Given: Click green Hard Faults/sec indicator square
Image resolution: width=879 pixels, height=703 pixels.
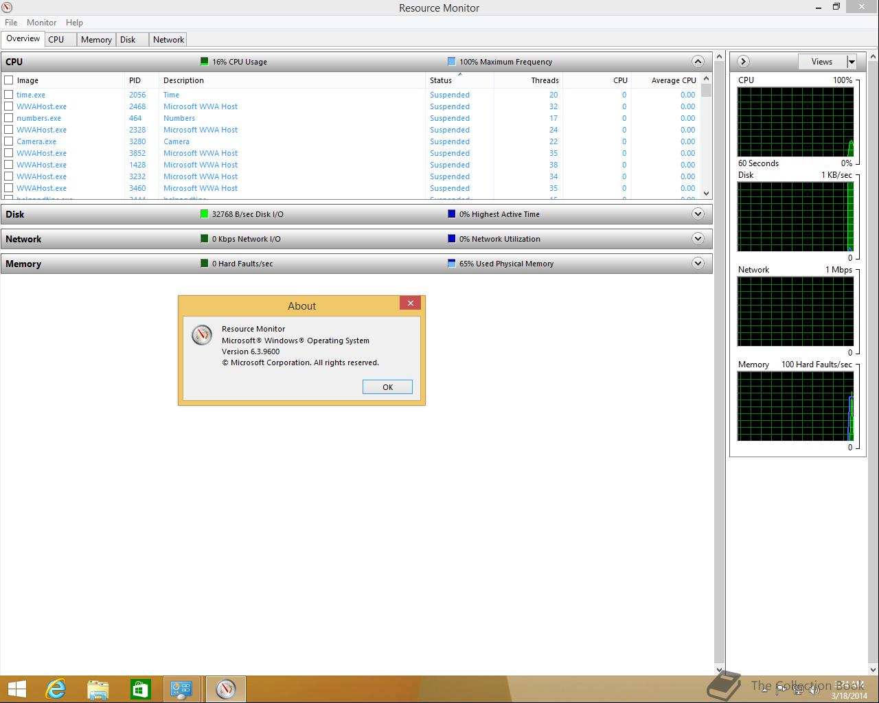Looking at the screenshot, I should coord(204,264).
